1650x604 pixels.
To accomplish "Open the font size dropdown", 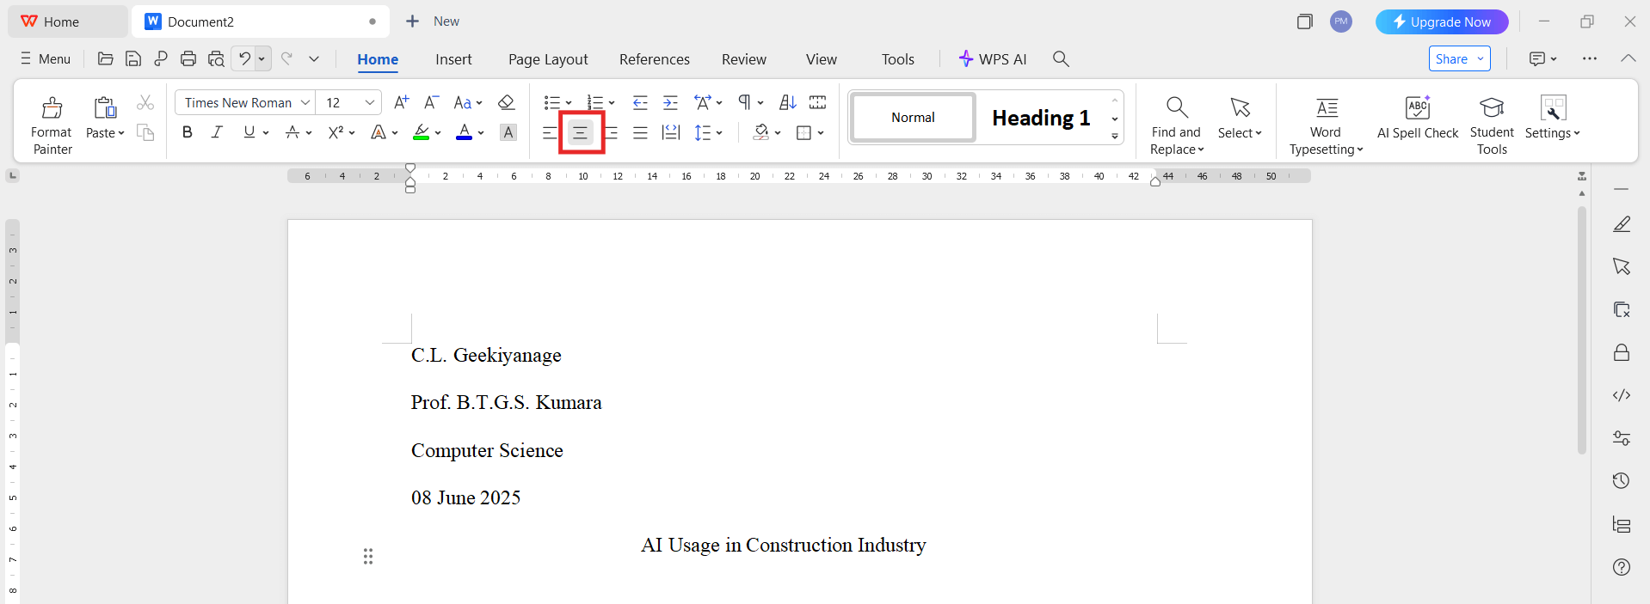I will [370, 102].
